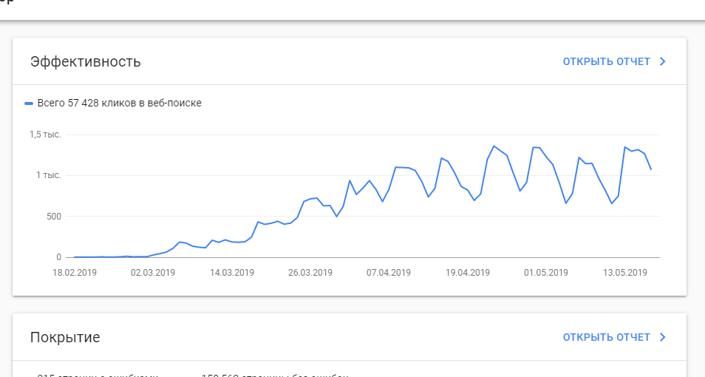Click the chevron arrow beside Эффективность's ОТКРЫТЬ ОТЧЕТ

pyautogui.click(x=663, y=61)
